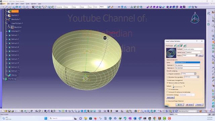Viewport: 215px width, 121px height.
Task: Click the Undo icon in bottom toolbar
Action: point(25,111)
